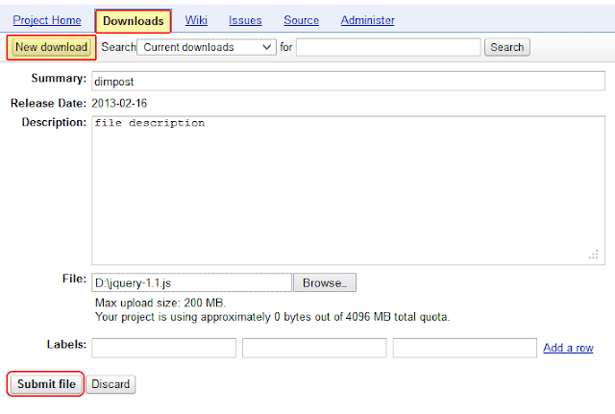Image resolution: width=615 pixels, height=414 pixels.
Task: Discard the new download
Action: (111, 384)
